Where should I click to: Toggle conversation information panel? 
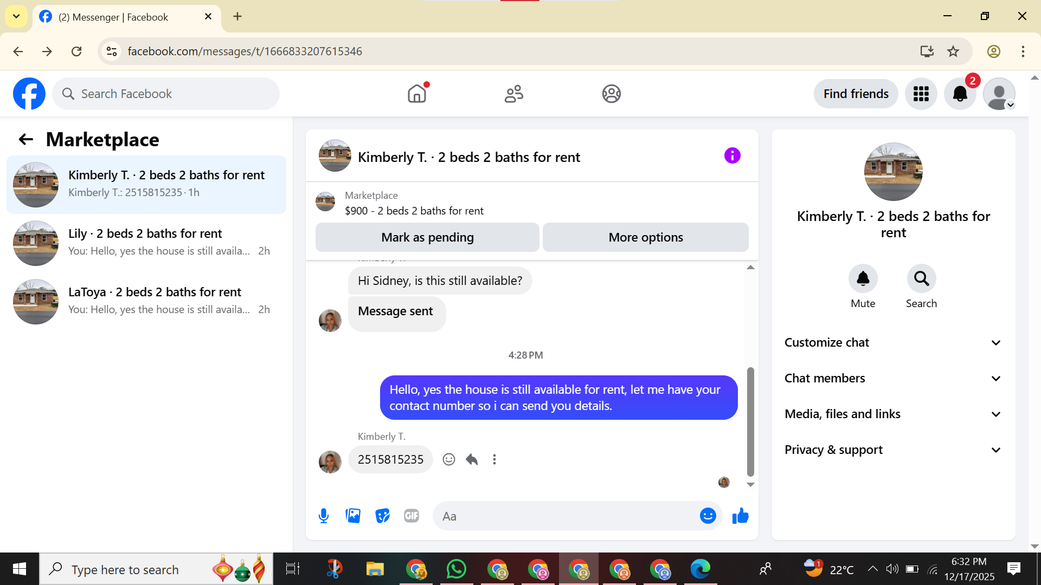pos(732,156)
